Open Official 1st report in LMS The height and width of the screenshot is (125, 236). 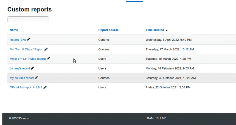(26, 87)
